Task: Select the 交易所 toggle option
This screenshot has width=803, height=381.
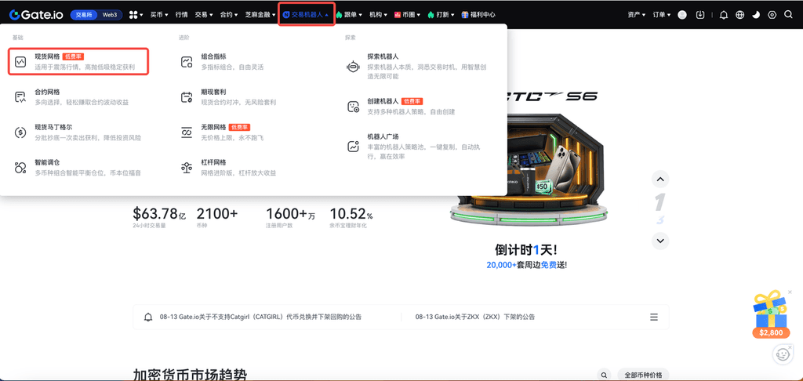Action: pyautogui.click(x=82, y=15)
